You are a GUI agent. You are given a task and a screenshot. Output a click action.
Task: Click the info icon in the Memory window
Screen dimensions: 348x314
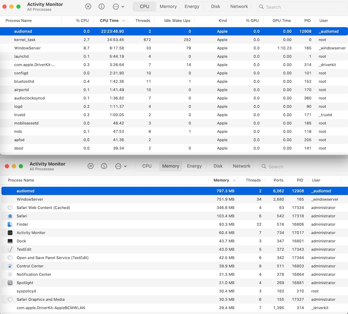[x=104, y=166]
